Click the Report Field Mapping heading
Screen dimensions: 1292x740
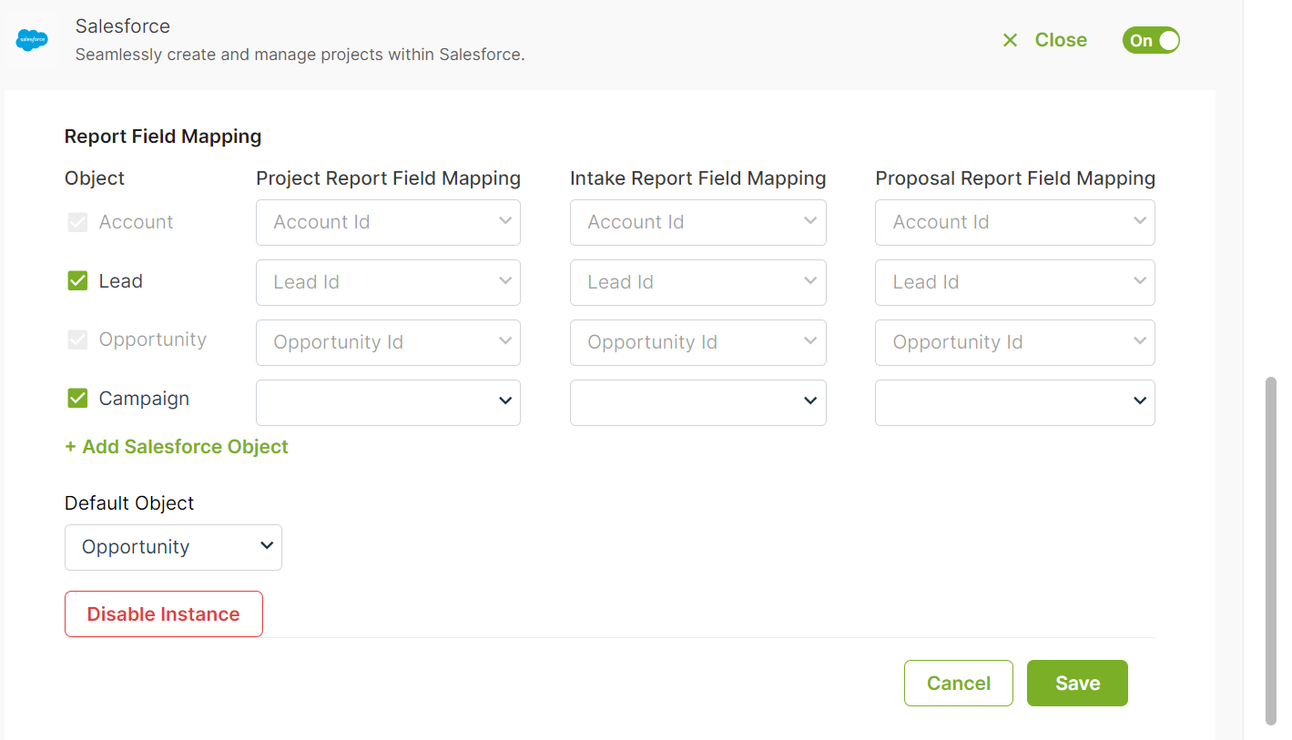163,137
